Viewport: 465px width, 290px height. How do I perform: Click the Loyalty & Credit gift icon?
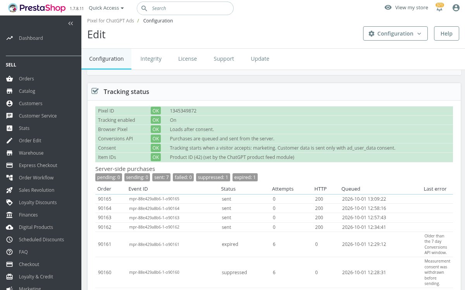[x=10, y=277]
